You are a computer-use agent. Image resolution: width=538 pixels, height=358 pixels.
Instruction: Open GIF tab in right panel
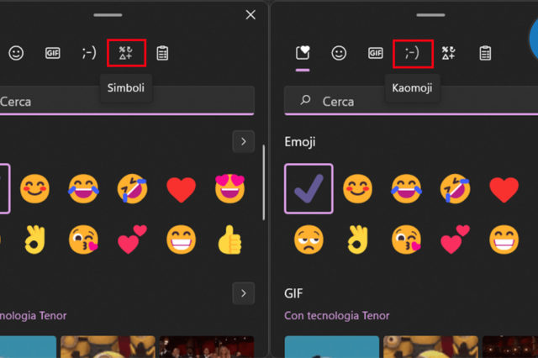pos(376,53)
